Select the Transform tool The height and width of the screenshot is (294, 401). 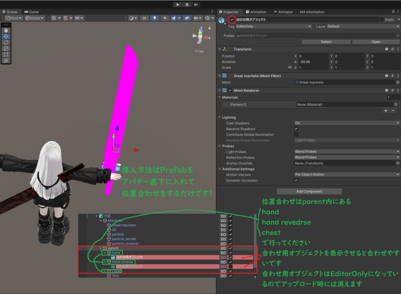click(x=6, y=60)
